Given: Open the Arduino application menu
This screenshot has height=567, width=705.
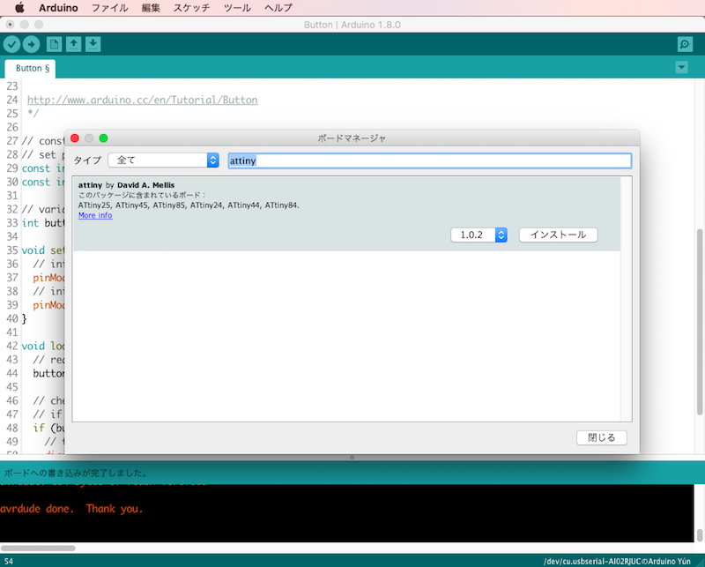Looking at the screenshot, I should (x=58, y=8).
